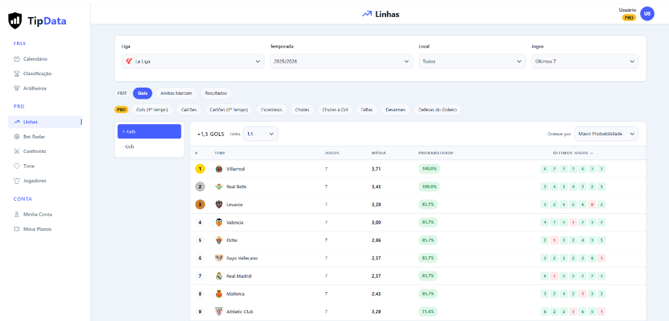Select the - Gols option

(150, 146)
